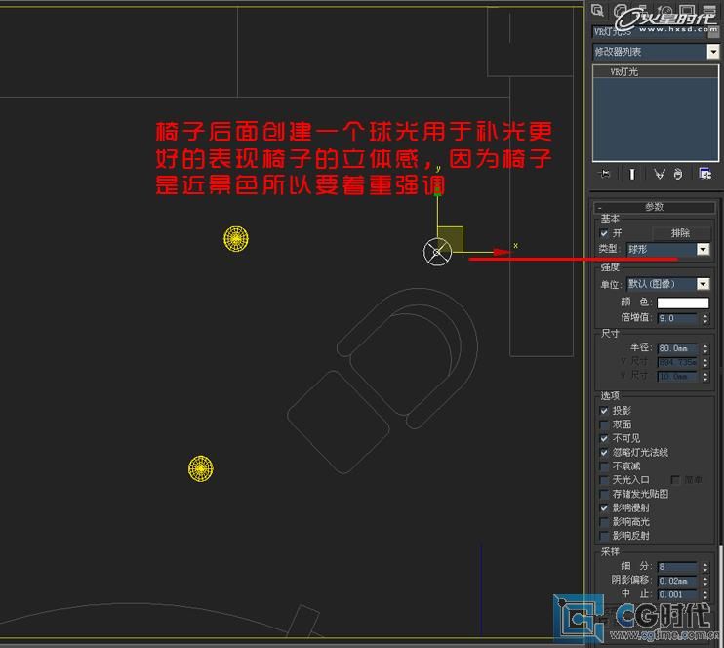This screenshot has height=648, width=724.
Task: Toggle the 忽略灯光法线 checkbox
Action: click(603, 452)
